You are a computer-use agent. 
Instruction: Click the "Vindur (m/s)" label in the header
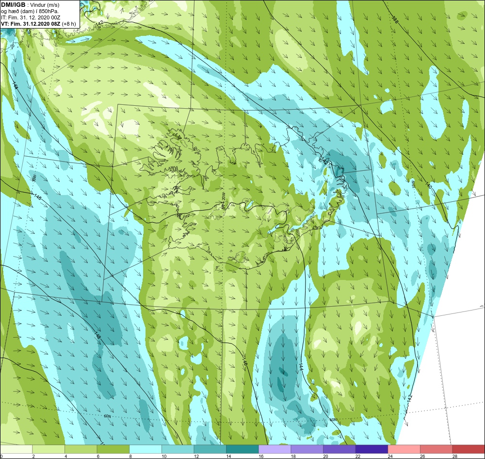(45, 5)
